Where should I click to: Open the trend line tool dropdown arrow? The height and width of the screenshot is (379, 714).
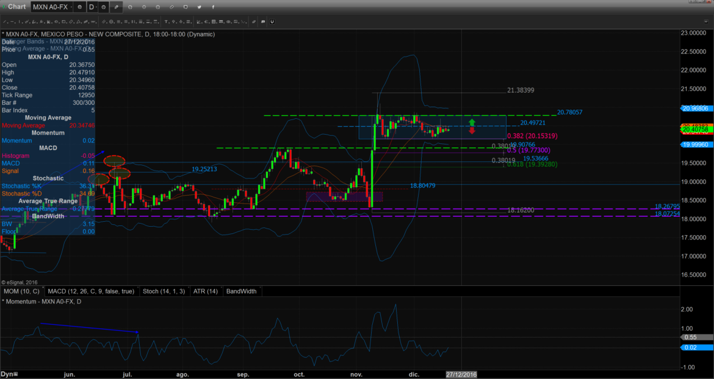pos(7,23)
